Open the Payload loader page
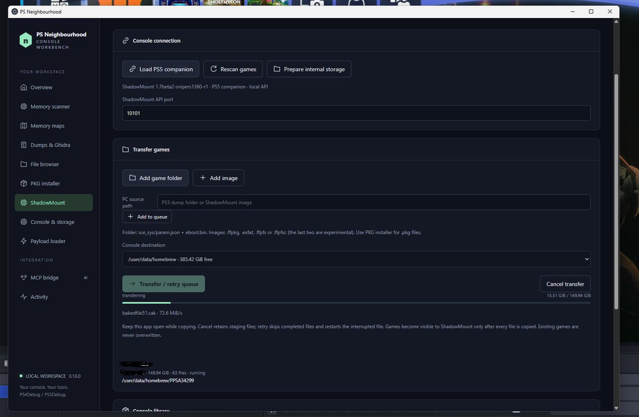639x417 pixels. point(54,241)
